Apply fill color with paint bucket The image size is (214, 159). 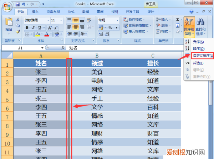coord(37,34)
